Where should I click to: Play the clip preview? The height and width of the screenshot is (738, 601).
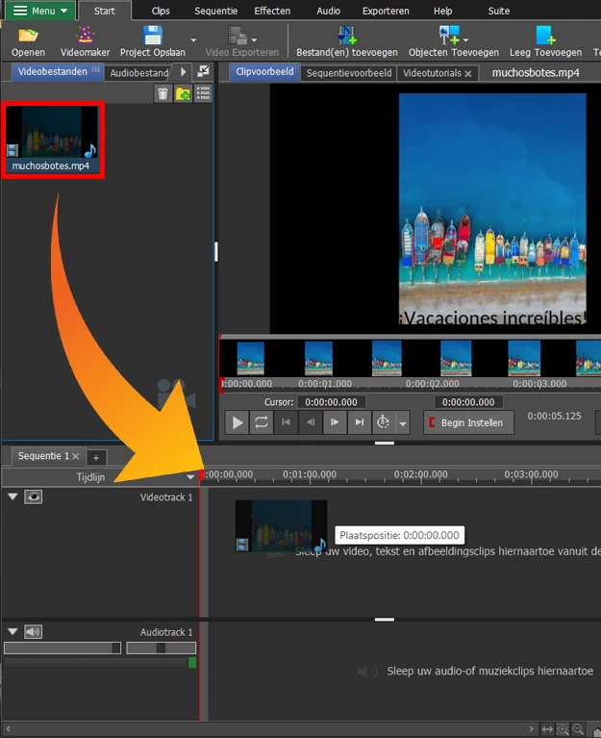(237, 422)
